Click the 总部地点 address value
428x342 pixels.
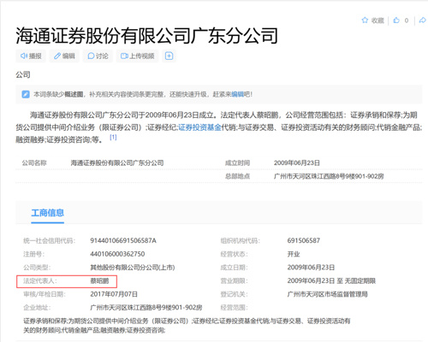[x=329, y=176]
